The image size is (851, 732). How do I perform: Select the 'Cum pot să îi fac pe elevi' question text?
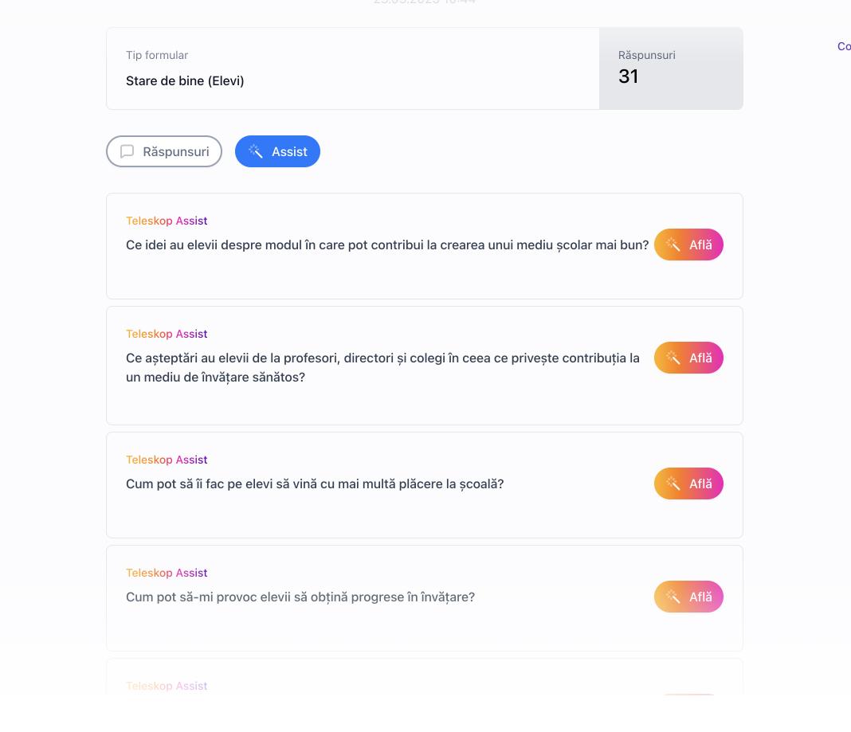315,483
